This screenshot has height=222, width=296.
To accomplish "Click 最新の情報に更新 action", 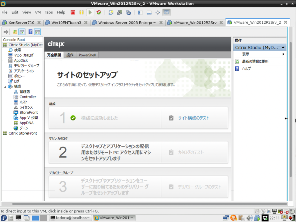I will (x=255, y=61).
